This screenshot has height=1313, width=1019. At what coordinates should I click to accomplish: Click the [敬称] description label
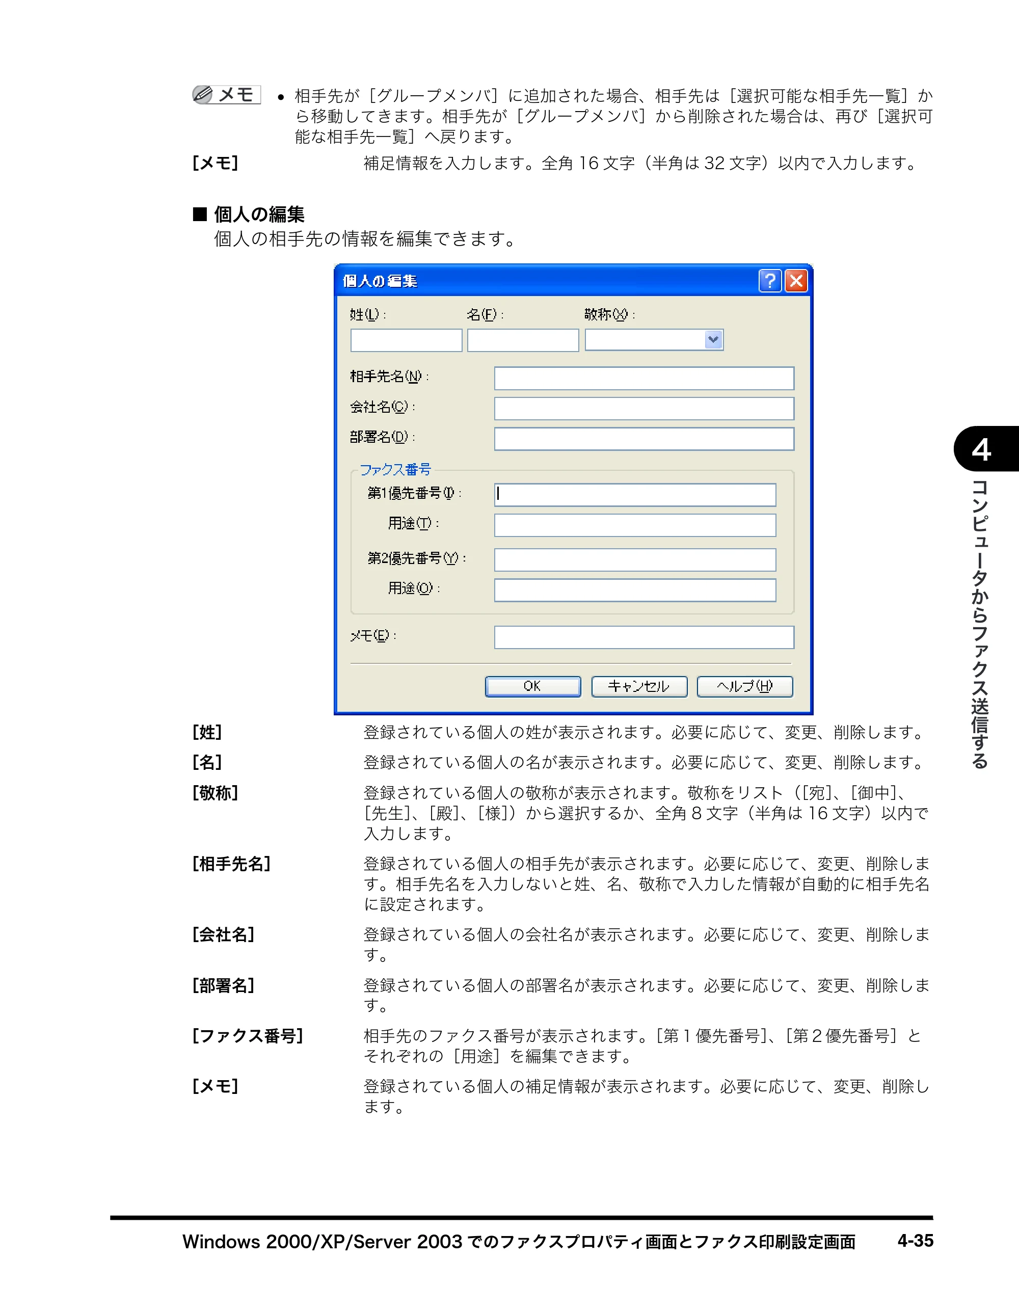pos(215,793)
